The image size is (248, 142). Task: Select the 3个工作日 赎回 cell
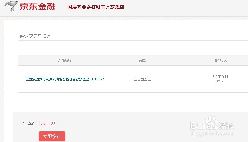[x=220, y=79]
